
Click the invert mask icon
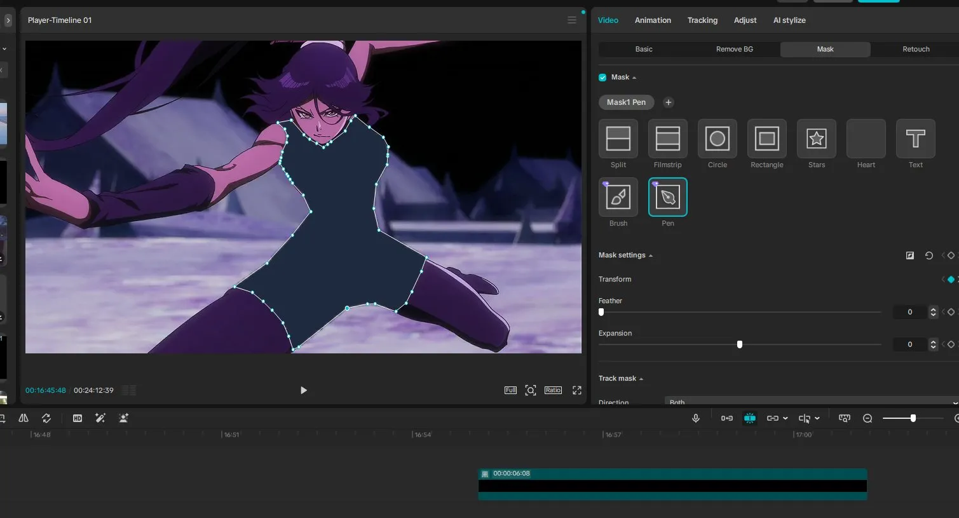pos(909,256)
